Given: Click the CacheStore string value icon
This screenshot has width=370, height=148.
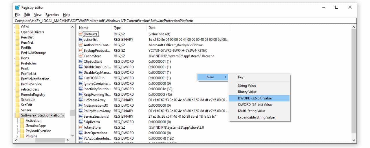Looking at the screenshot, I should click(81, 56).
